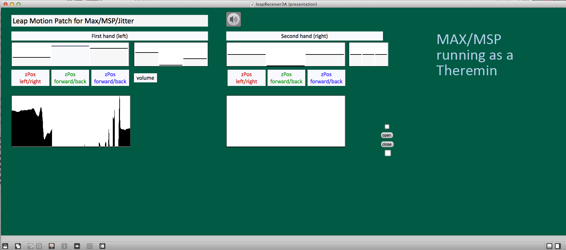This screenshot has height=250, width=566.
Task: Click the bottom toolbar's black line-with-dot icon
Action: [77, 246]
